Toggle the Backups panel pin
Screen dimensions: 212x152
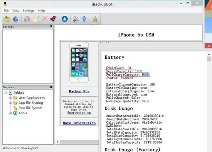coord(51,26)
